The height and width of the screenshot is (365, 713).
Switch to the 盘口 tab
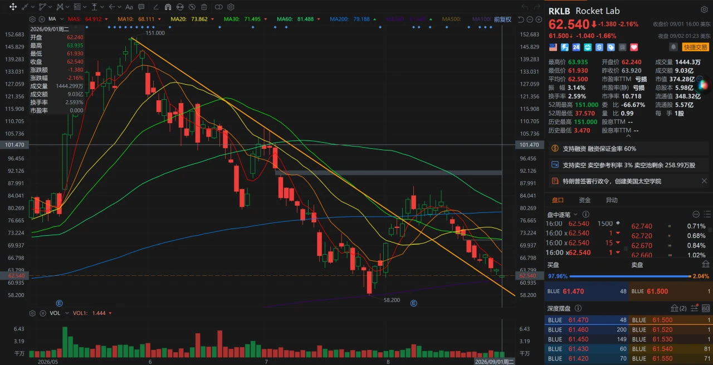[558, 200]
